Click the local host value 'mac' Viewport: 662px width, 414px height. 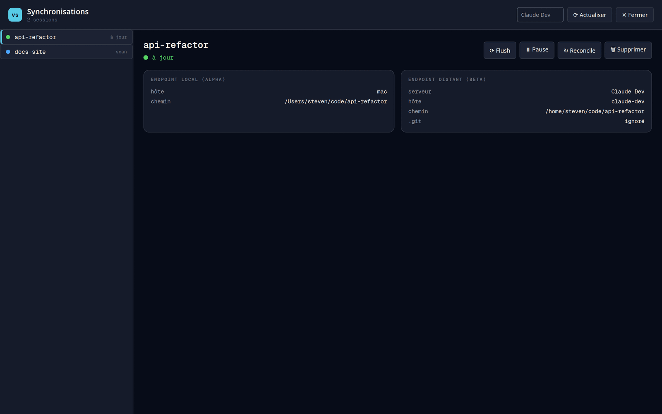coord(382,91)
